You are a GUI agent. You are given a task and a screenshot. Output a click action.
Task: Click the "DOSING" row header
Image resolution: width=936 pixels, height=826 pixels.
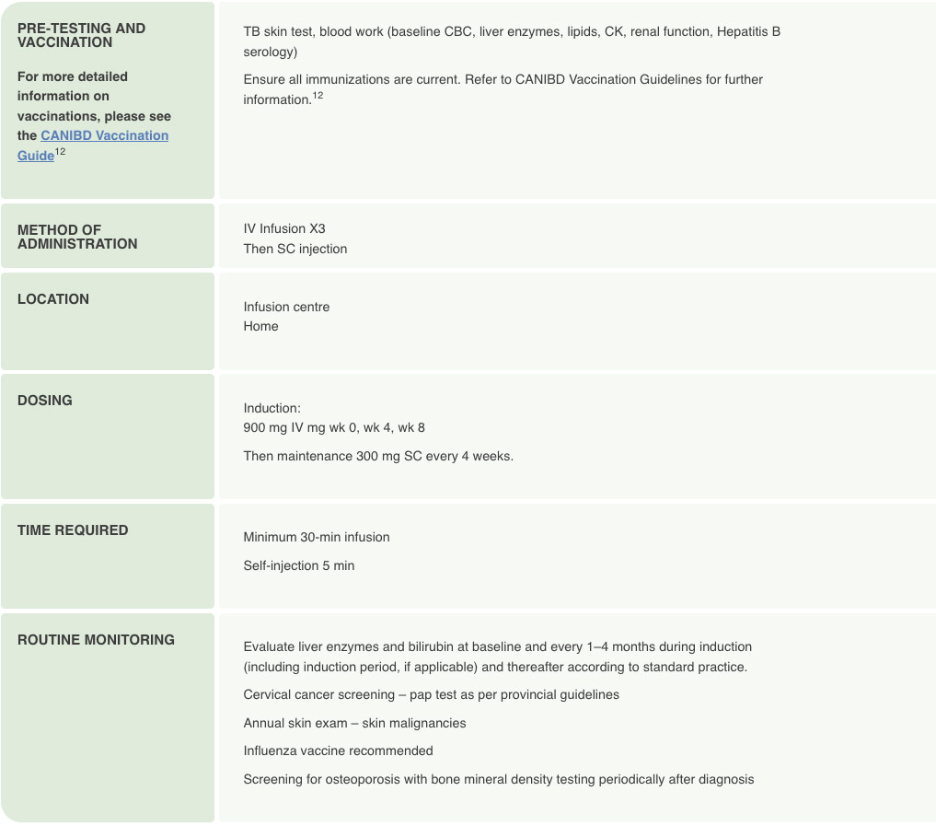(45, 401)
